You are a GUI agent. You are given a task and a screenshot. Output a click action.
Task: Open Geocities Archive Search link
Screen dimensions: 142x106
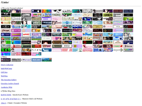pyautogui.click(x=10, y=83)
